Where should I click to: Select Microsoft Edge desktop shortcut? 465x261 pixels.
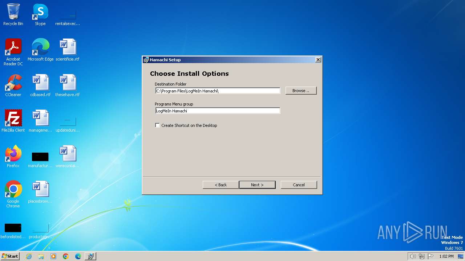40,50
